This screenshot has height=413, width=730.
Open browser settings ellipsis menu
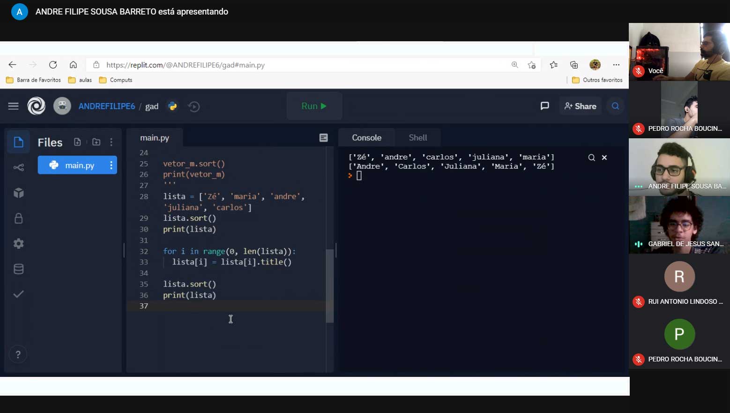[616, 65]
